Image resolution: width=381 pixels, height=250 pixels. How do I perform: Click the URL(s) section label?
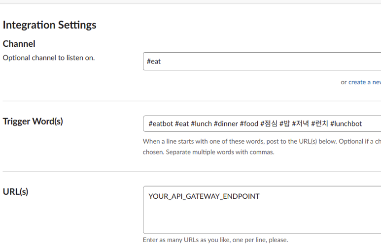tap(15, 191)
